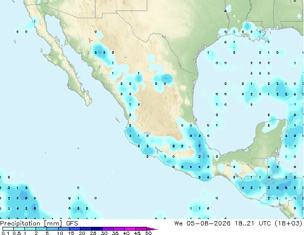Click the 40–45 mm magenta legend swatch
Viewport: 304px width, 235px height.
click(130, 229)
